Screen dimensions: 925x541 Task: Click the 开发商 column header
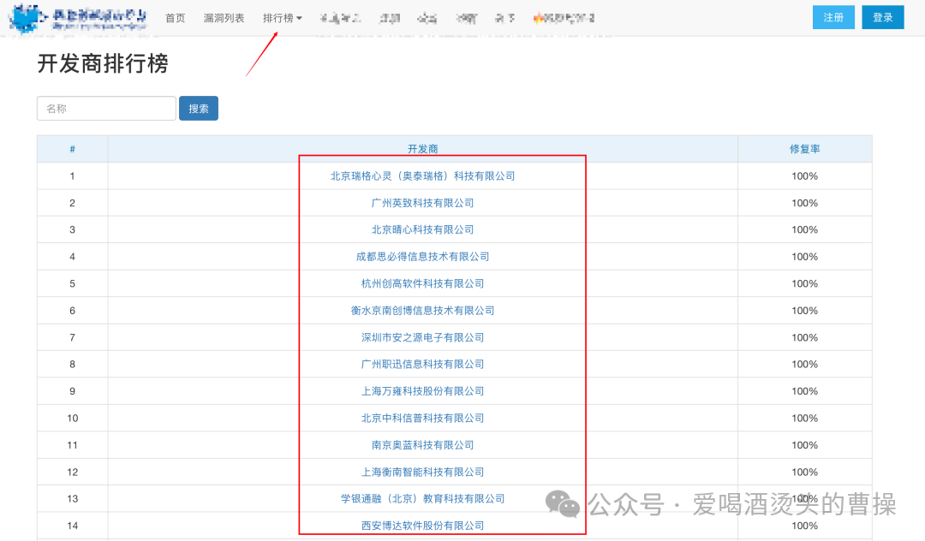pyautogui.click(x=422, y=149)
